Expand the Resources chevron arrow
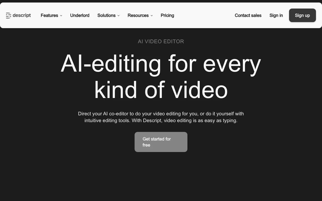This screenshot has height=201, width=322. click(152, 16)
